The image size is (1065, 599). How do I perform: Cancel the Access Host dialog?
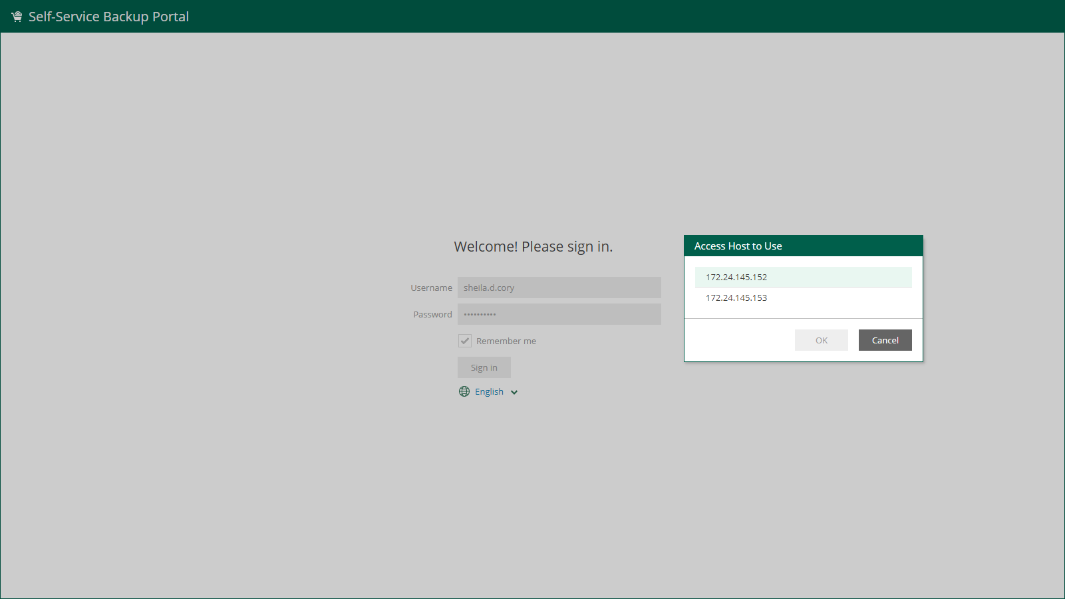tap(885, 340)
